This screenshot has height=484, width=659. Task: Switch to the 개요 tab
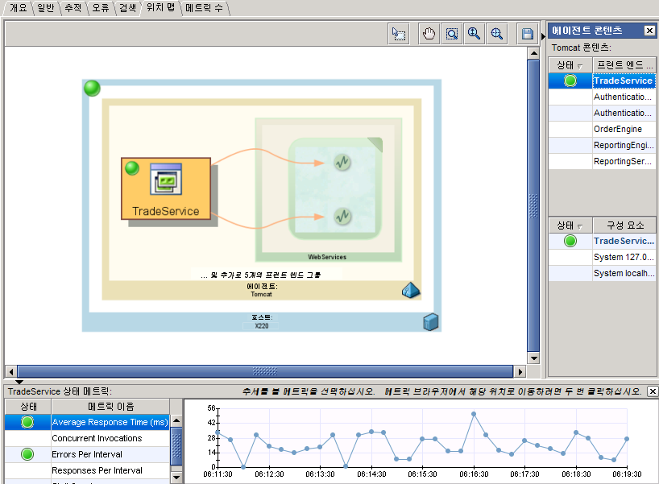point(19,8)
